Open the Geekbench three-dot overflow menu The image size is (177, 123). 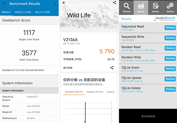pos(55,4)
